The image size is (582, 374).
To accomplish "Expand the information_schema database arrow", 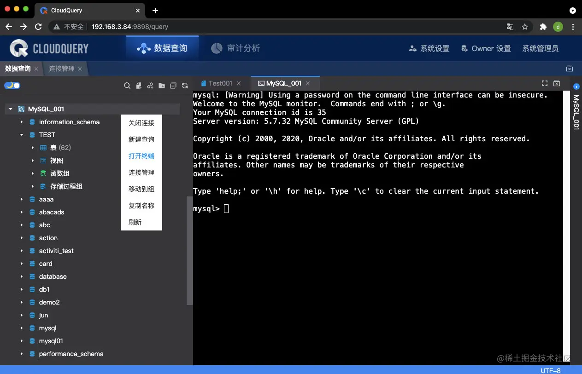I will point(21,122).
